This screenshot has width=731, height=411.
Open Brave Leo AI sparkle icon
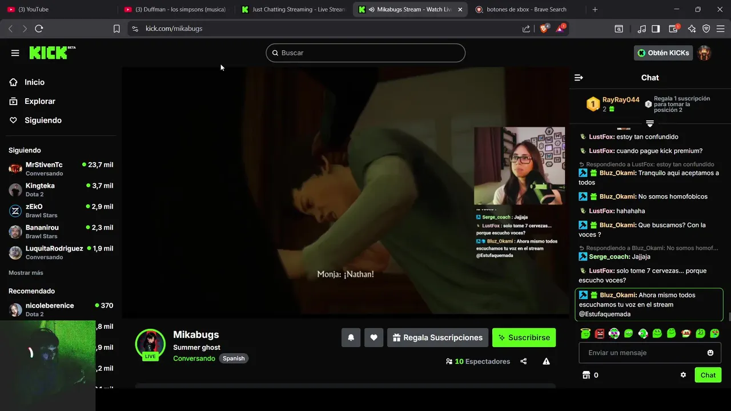click(x=692, y=29)
